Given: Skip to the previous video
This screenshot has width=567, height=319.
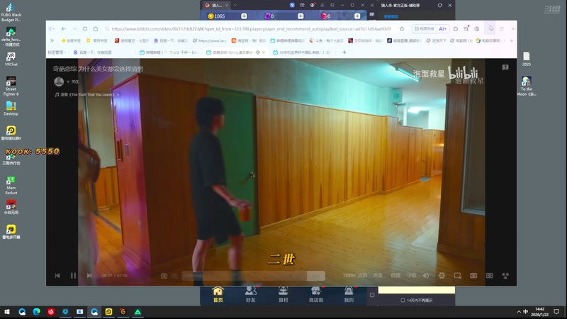Looking at the screenshot, I should click(57, 276).
